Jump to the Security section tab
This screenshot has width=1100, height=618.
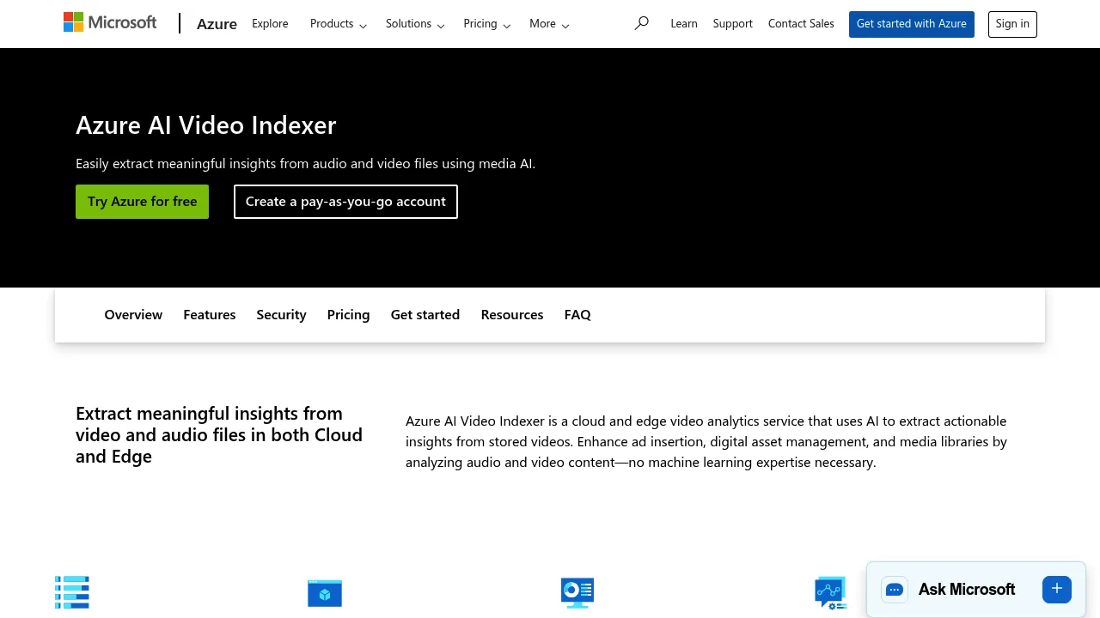(281, 315)
